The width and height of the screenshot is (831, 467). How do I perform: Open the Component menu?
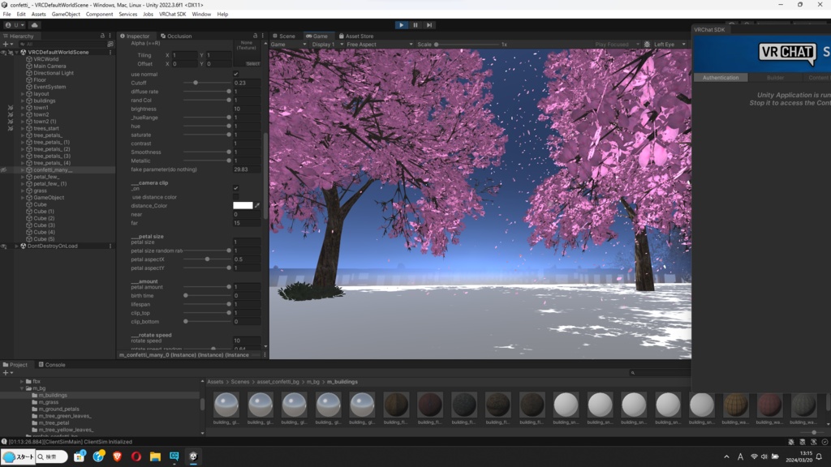click(x=99, y=15)
